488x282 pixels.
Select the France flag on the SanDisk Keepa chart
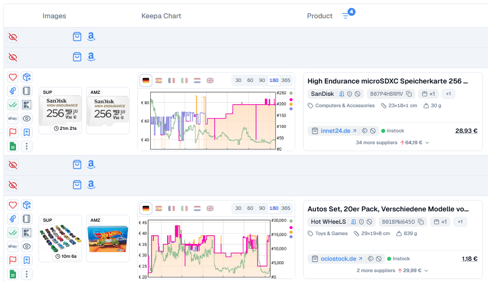(172, 81)
